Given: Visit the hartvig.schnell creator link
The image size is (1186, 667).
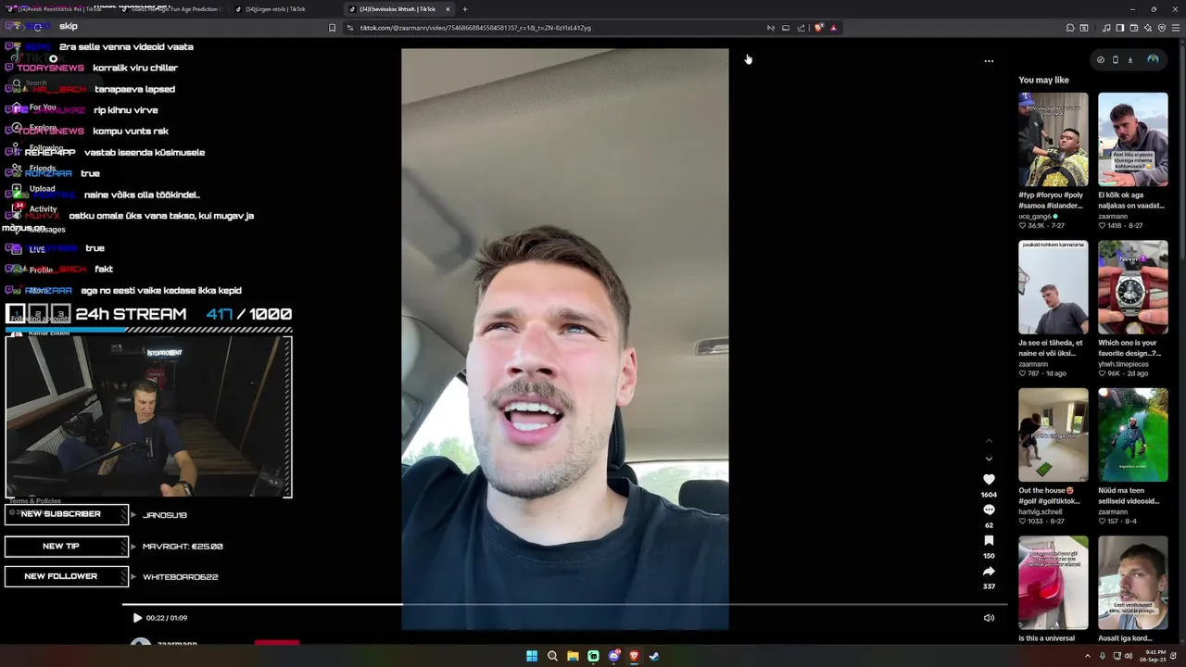Looking at the screenshot, I should tap(1042, 511).
